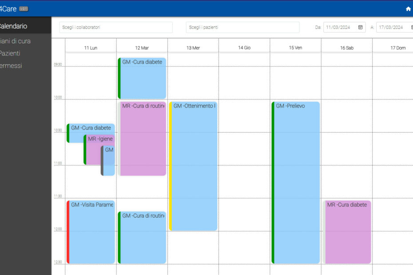The width and height of the screenshot is (413, 275).
Task: Open Tuesday's GM -Cura diabete event
Action: [142, 78]
